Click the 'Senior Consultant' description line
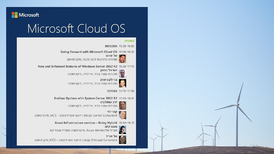The height and width of the screenshot is (154, 274). (76, 116)
